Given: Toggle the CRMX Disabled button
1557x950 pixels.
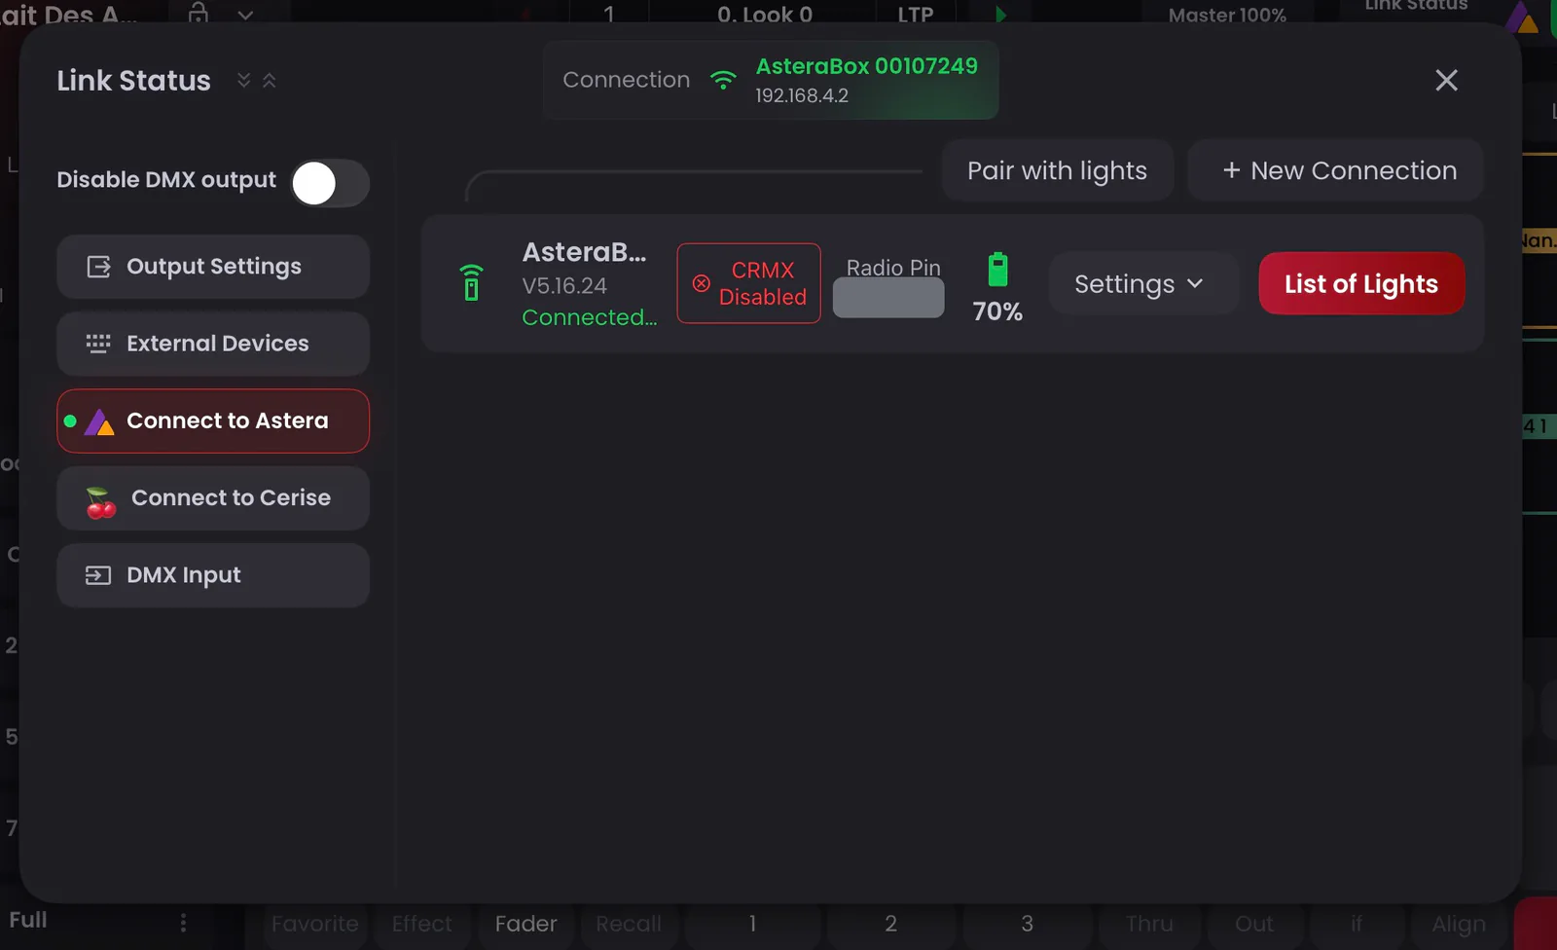Looking at the screenshot, I should point(749,283).
